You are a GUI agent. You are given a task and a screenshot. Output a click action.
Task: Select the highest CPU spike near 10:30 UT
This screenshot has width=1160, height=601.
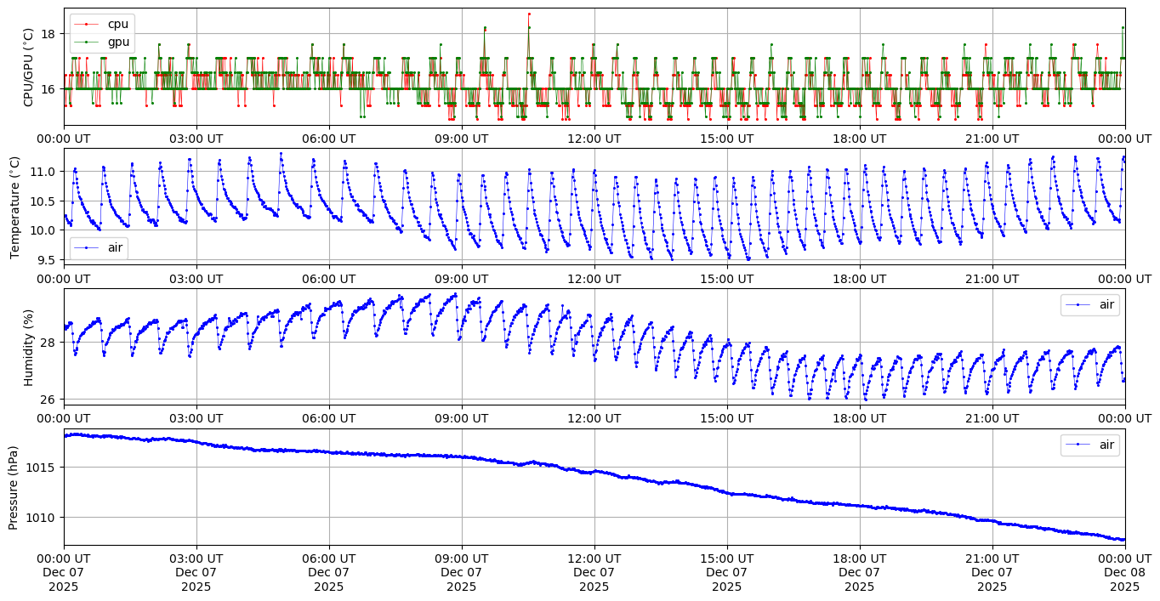coord(528,14)
